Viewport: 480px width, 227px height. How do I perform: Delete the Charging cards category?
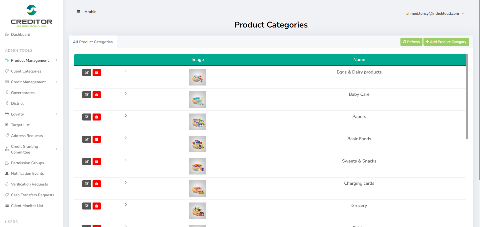coord(97,184)
